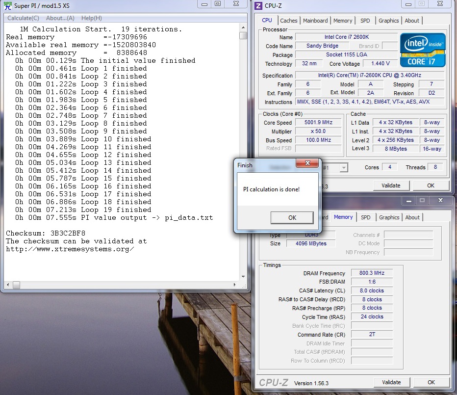Image resolution: width=457 pixels, height=395 pixels.
Task: Click the Super PI app icon in title bar
Action: tap(8, 5)
